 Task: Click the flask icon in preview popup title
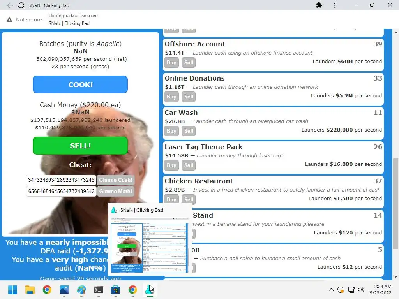[x=114, y=210]
